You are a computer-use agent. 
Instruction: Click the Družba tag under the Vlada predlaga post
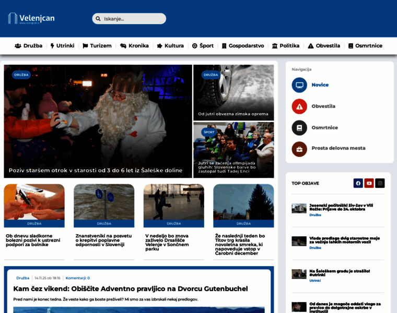pyautogui.click(x=315, y=248)
